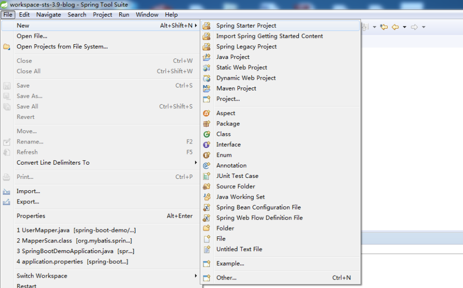Click the Java Working Set icon

coord(207,197)
